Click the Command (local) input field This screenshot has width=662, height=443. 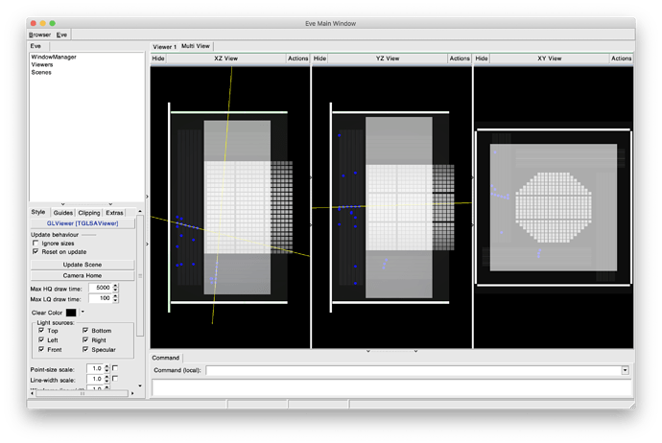point(414,370)
